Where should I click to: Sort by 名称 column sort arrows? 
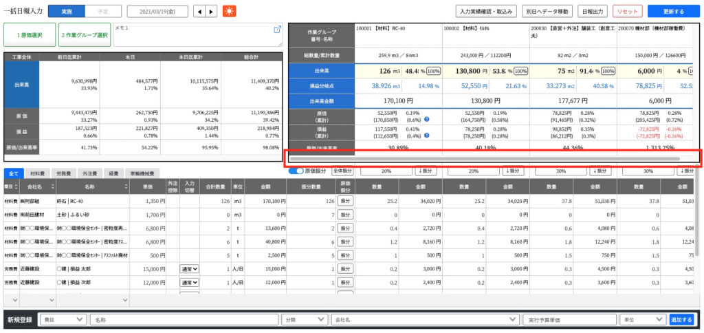coord(126,186)
